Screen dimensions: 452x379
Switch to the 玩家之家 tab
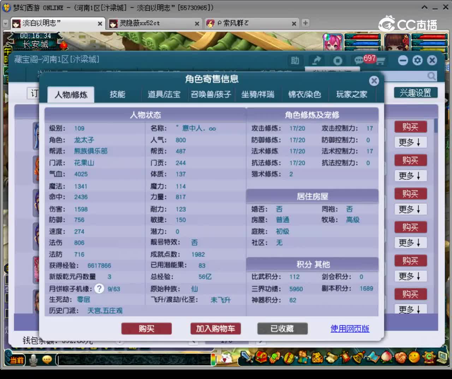click(x=352, y=95)
